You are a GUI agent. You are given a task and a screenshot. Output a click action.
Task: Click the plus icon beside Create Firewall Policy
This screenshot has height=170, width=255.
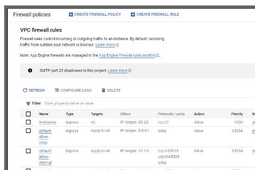tap(71, 14)
